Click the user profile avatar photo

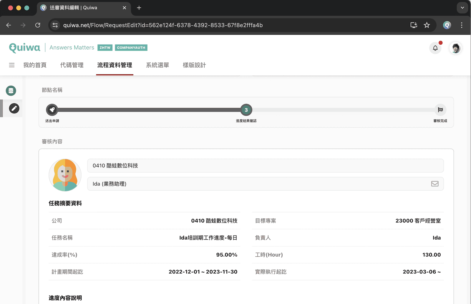[456, 48]
